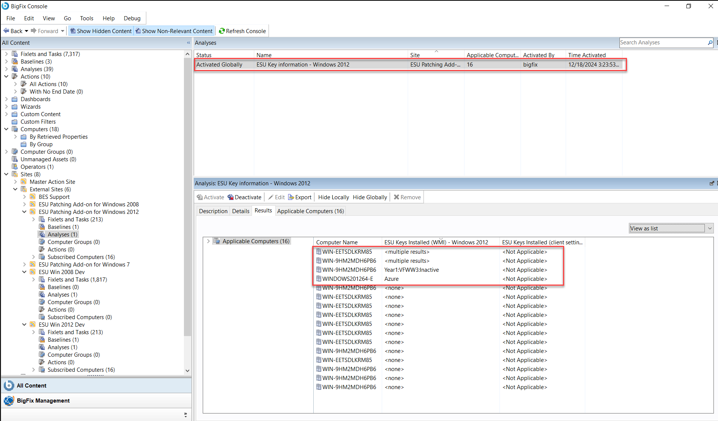Click the Year1:VFWW3:Inactive cell

click(x=411, y=270)
